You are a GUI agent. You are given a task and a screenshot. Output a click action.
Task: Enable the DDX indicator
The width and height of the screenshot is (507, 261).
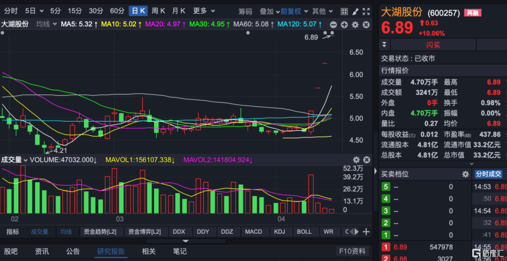pos(179,231)
